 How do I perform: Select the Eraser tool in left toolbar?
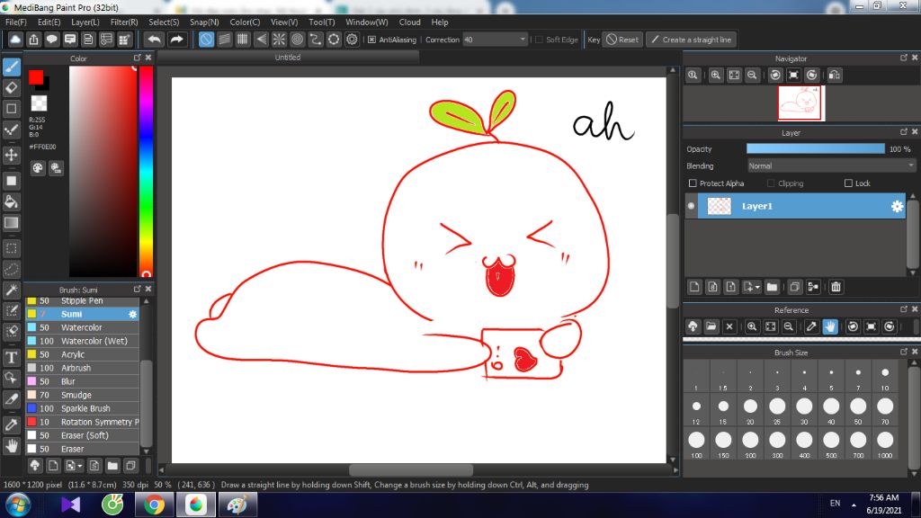pos(11,87)
